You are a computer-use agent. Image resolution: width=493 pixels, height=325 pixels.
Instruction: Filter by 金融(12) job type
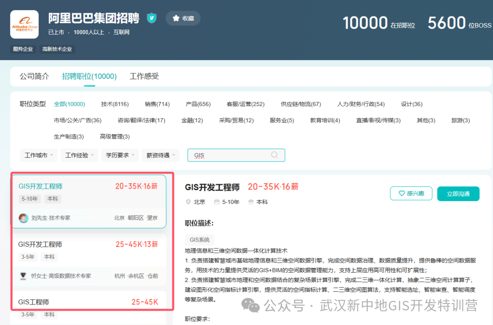192,120
